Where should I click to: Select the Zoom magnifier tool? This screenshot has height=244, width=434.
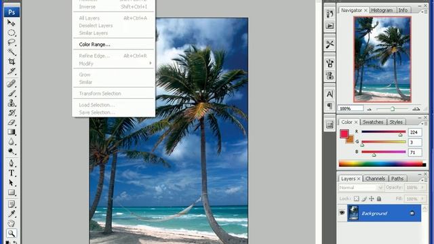tap(11, 233)
